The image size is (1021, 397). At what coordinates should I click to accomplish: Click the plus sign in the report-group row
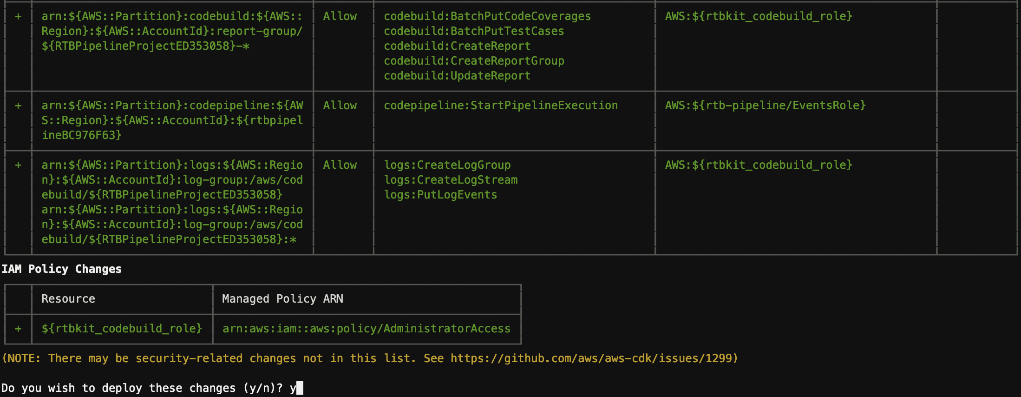18,16
